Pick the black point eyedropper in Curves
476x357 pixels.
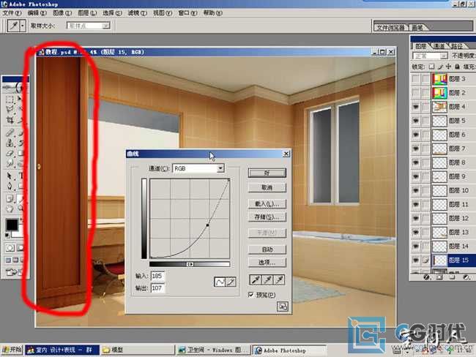(x=256, y=279)
